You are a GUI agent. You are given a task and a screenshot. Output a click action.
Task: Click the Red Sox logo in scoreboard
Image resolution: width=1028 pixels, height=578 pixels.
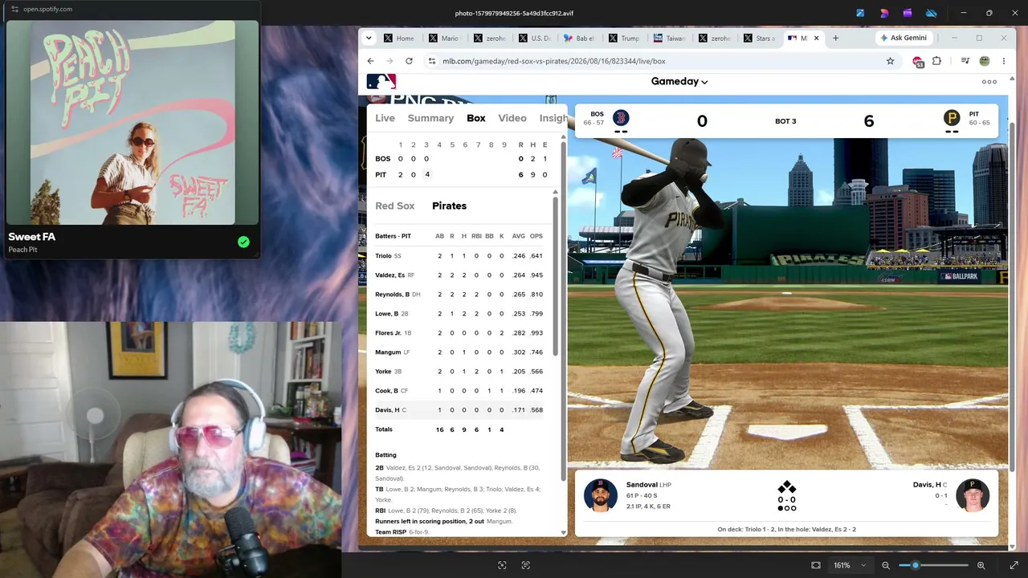621,118
